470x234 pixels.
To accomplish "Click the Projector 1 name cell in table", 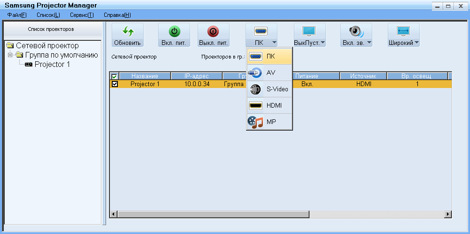I will pyautogui.click(x=145, y=84).
